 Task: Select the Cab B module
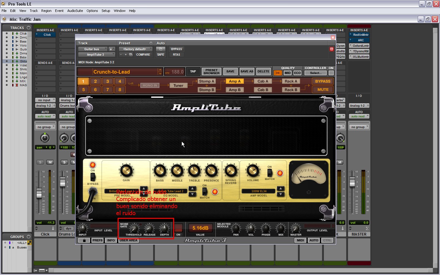263,90
